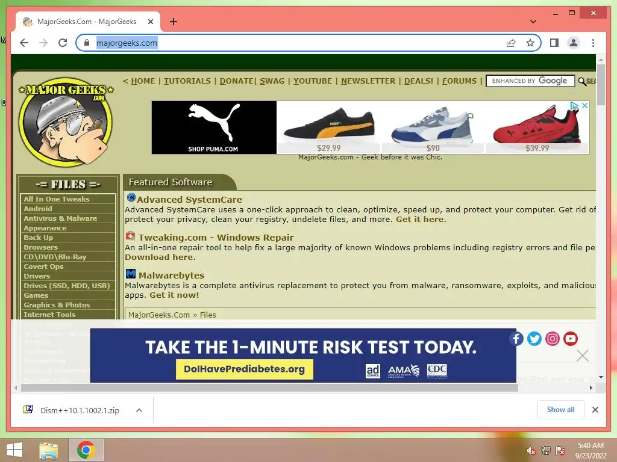Click MajorGeeks.Com breadcrumb link

(159, 315)
